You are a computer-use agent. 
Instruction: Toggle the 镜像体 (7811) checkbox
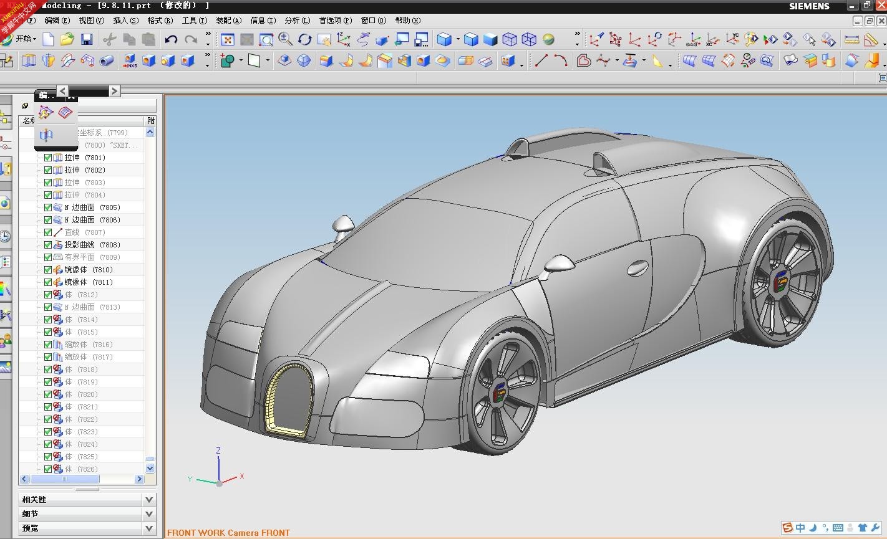coord(48,282)
